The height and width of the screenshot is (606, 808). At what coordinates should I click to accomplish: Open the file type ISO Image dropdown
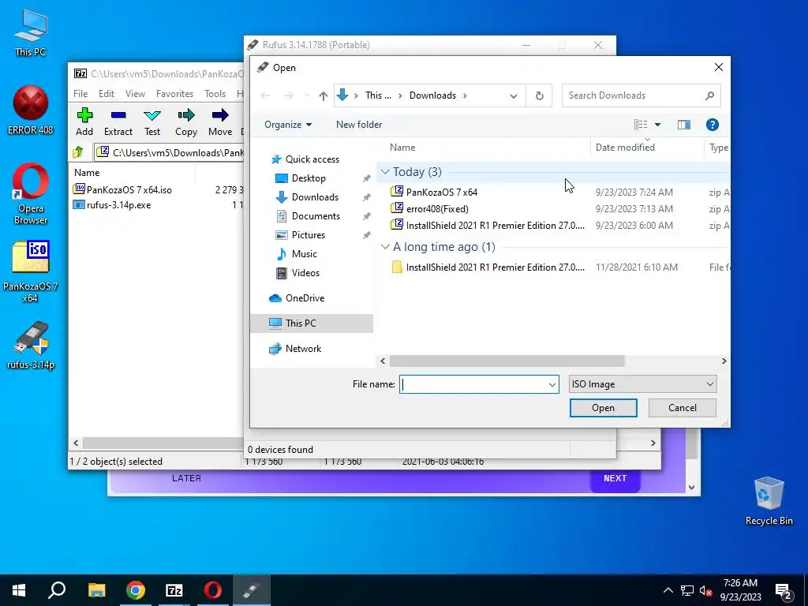[x=642, y=384]
